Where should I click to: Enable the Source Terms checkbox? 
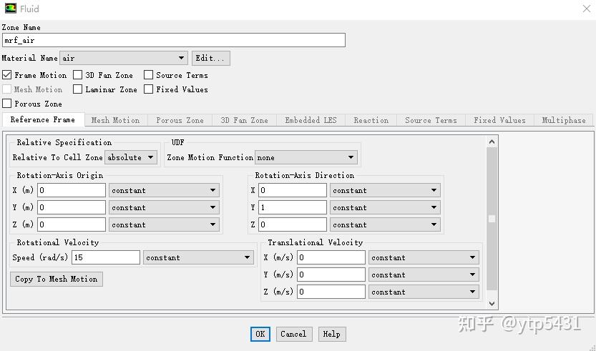(149, 75)
